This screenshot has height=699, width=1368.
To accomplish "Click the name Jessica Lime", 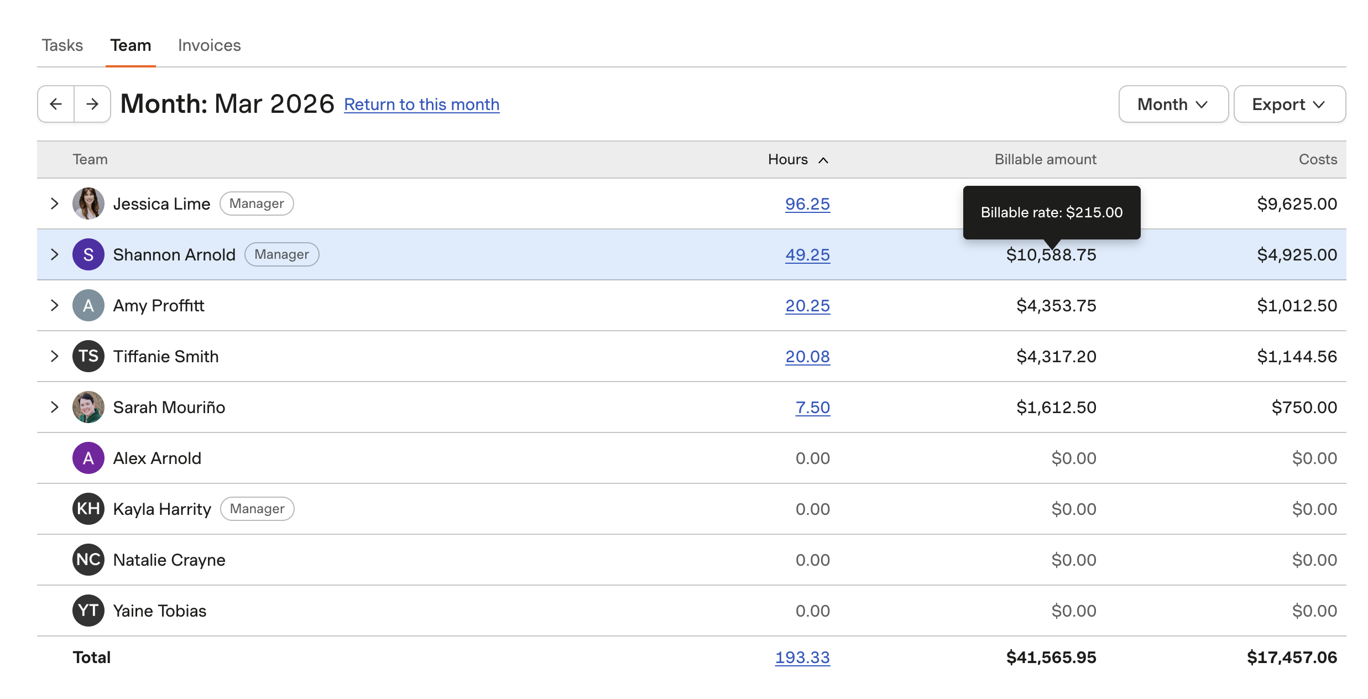I will coord(161,204).
